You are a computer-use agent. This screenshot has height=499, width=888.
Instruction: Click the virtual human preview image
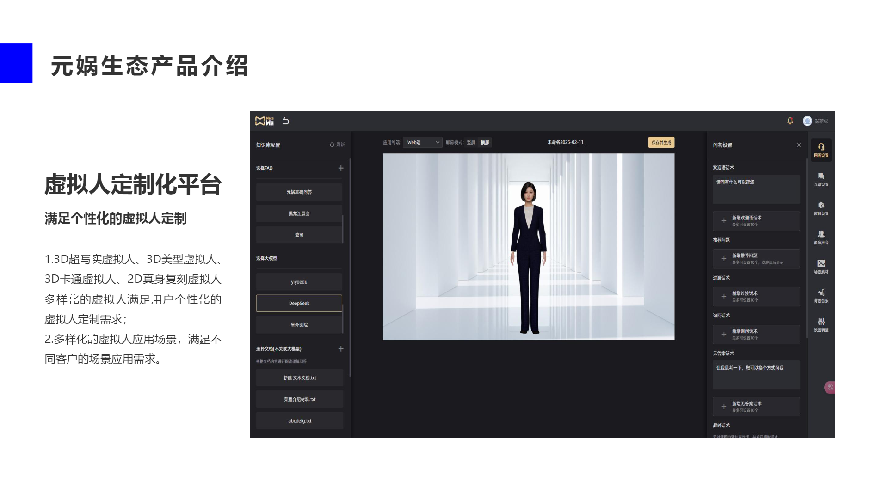[x=529, y=247]
